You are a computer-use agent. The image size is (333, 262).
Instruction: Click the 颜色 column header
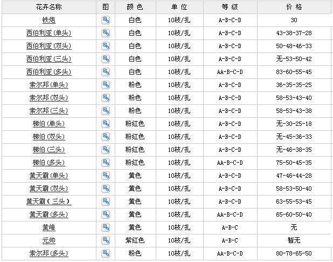pos(135,7)
